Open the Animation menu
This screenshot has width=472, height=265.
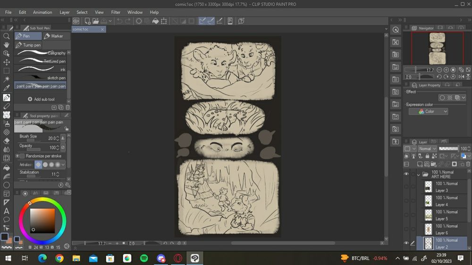[x=42, y=12]
